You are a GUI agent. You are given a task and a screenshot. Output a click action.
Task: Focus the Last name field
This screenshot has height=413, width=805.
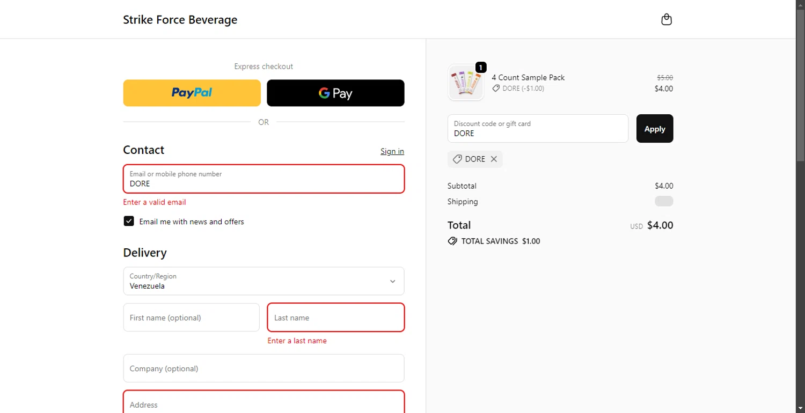335,318
